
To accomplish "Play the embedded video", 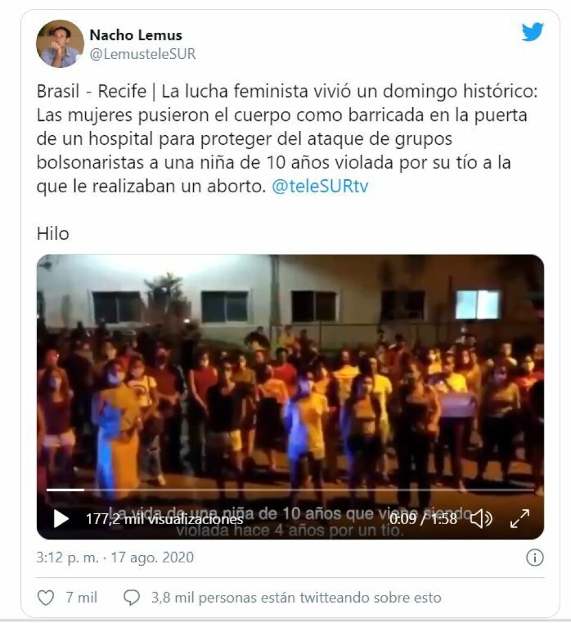I will [61, 519].
